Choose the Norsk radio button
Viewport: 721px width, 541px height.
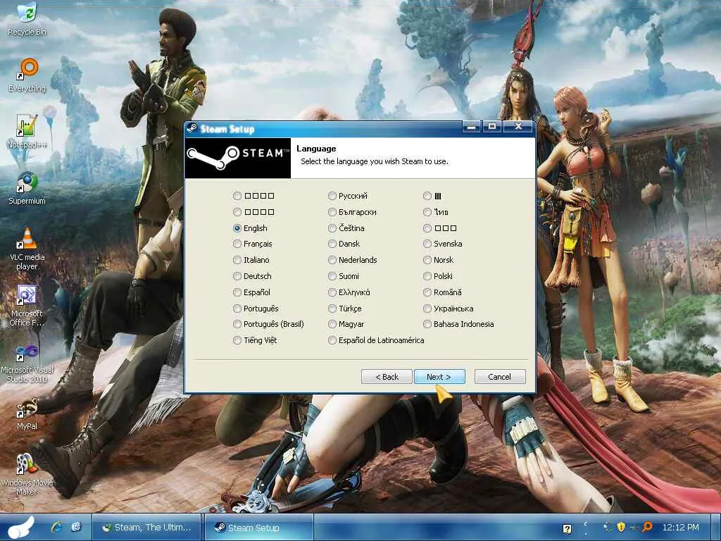(439, 260)
